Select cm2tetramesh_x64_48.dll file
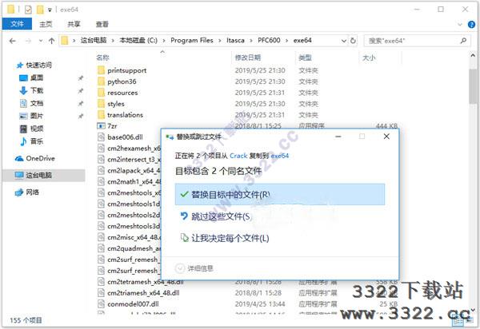The image size is (480, 329). [x=146, y=282]
